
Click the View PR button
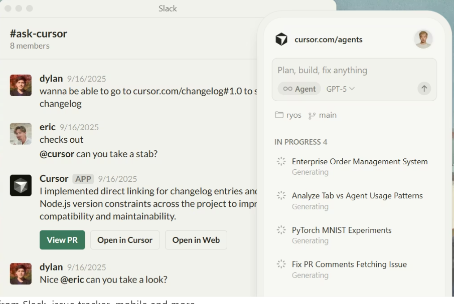tap(62, 240)
